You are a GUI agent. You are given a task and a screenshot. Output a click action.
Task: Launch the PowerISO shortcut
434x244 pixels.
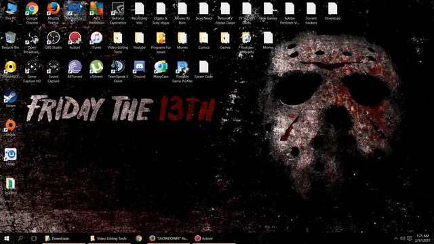click(11, 69)
